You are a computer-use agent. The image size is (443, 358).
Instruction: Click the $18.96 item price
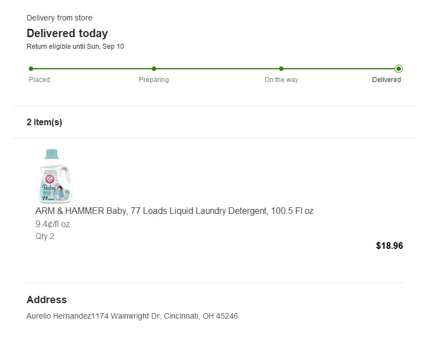[389, 246]
